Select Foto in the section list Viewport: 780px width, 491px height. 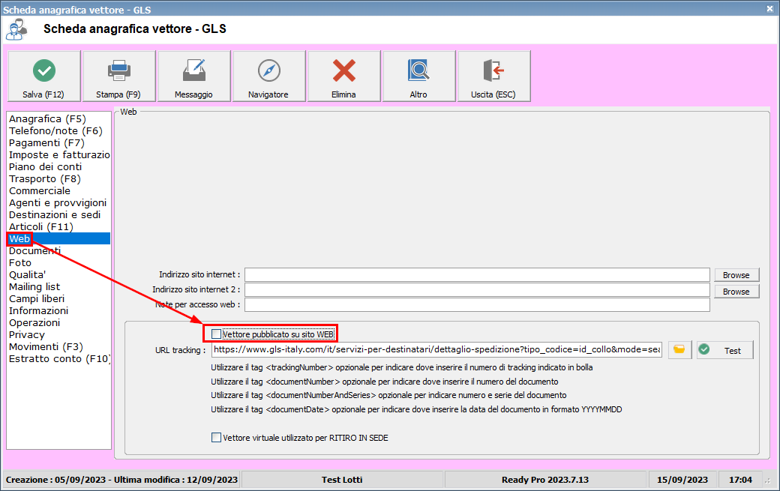coord(58,262)
